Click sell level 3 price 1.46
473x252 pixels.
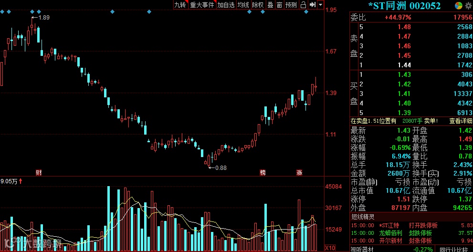click(404, 46)
